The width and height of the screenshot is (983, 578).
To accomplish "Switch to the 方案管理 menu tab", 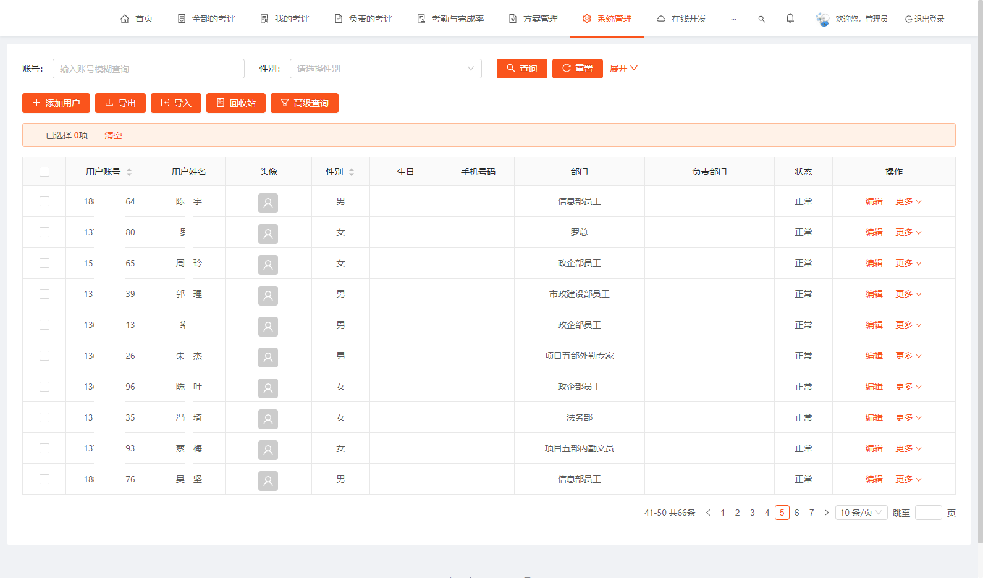I will coord(533,19).
